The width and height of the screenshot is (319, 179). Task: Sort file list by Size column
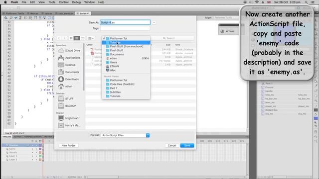pos(168,45)
